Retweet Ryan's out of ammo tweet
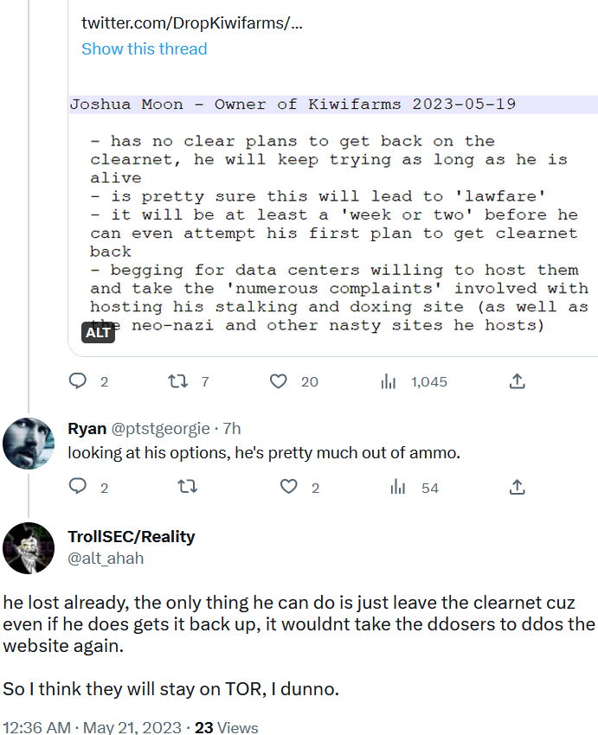598x735 pixels. pos(186,488)
